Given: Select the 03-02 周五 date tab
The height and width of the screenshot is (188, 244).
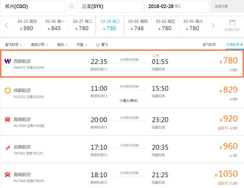Looking at the screenshot, I should [x=165, y=26].
